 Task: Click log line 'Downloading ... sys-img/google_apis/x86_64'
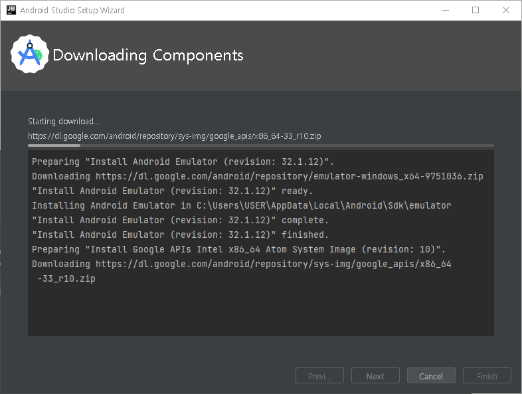point(241,264)
